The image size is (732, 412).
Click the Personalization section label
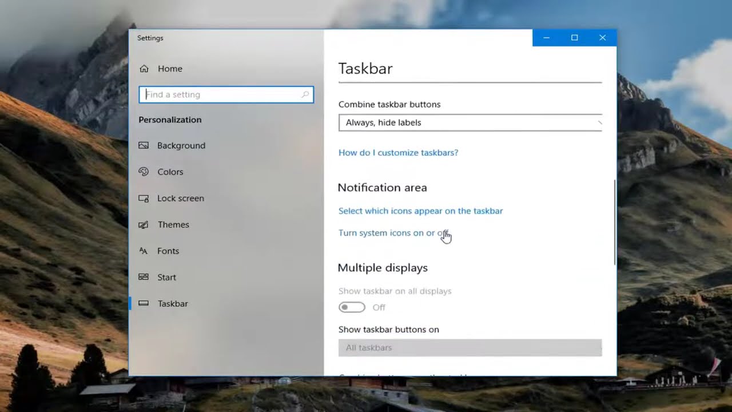pyautogui.click(x=170, y=120)
